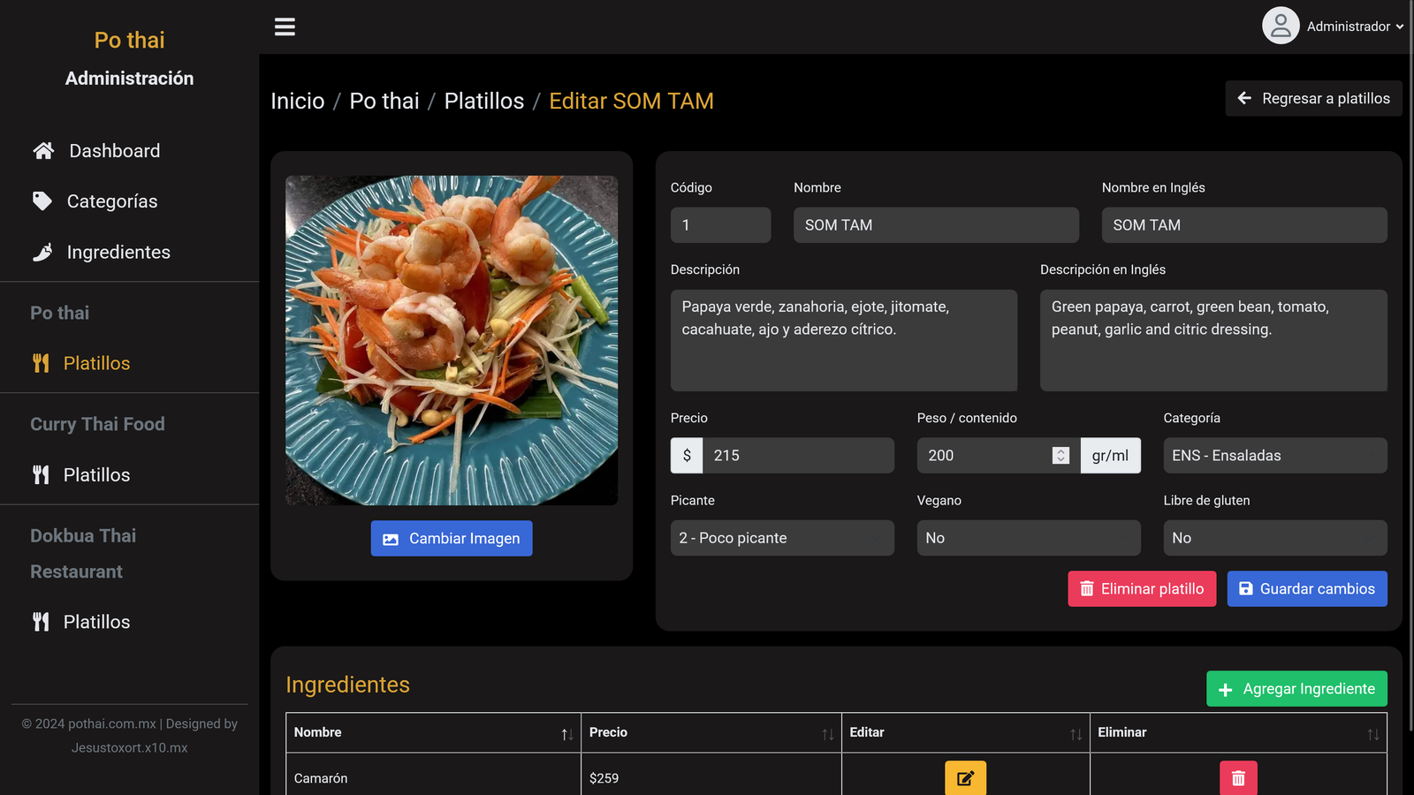Click red trash icon for Camarón

[1237, 778]
